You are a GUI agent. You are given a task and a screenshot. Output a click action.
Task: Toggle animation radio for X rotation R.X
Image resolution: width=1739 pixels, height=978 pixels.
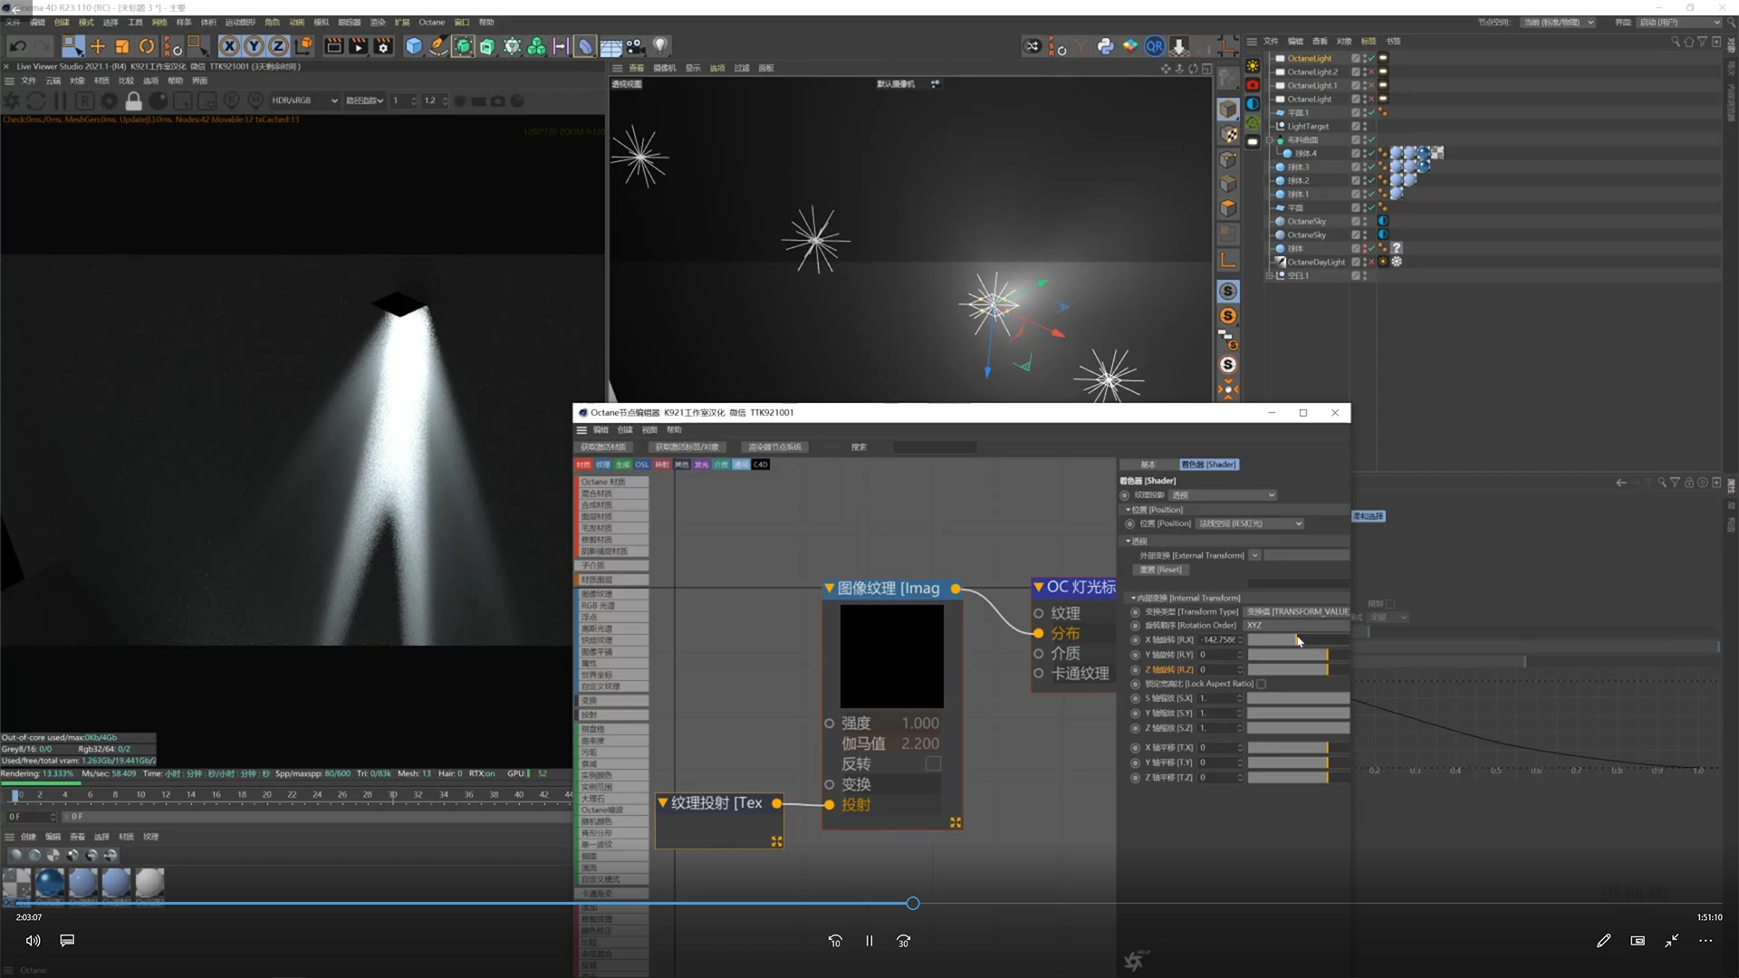(x=1135, y=640)
